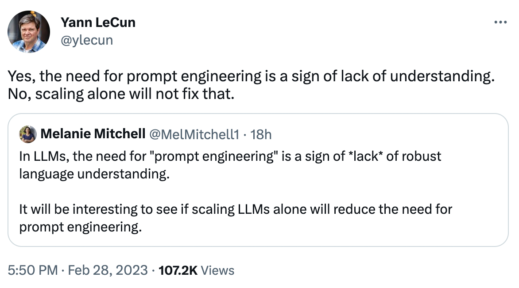
Task: Click the "It will be interesting" sentence
Action: point(236,209)
